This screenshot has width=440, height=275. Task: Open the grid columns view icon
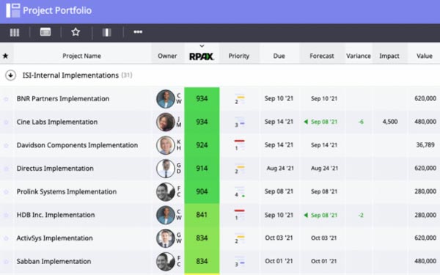pyautogui.click(x=15, y=32)
